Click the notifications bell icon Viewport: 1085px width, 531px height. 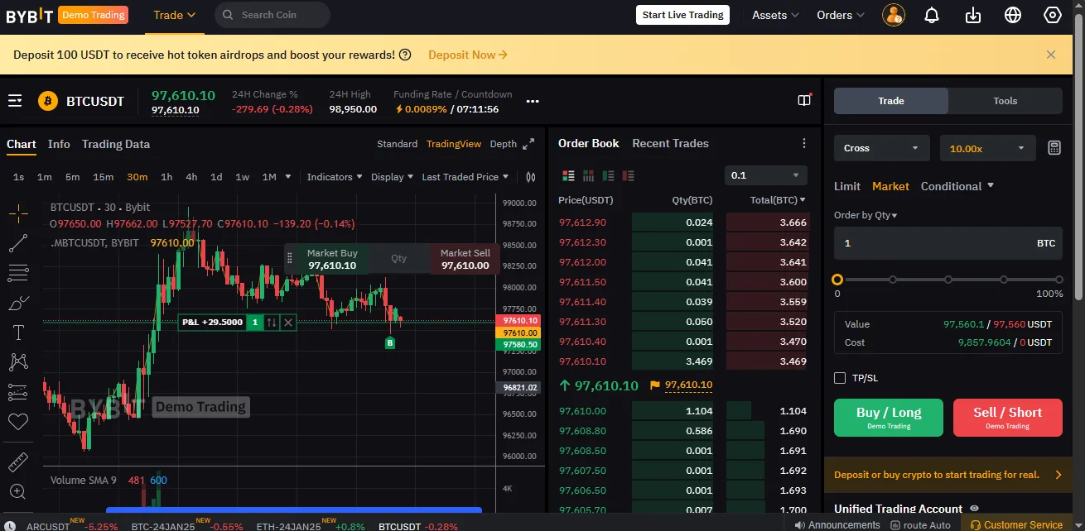932,15
